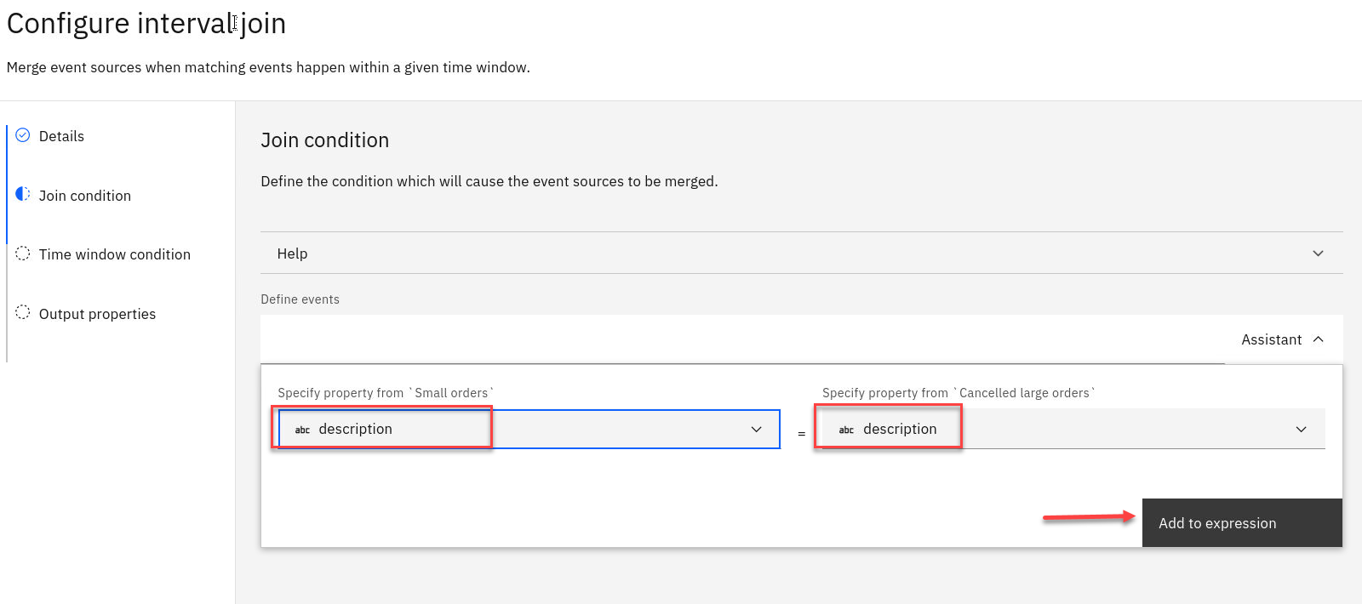Expand the Help section

click(x=800, y=254)
